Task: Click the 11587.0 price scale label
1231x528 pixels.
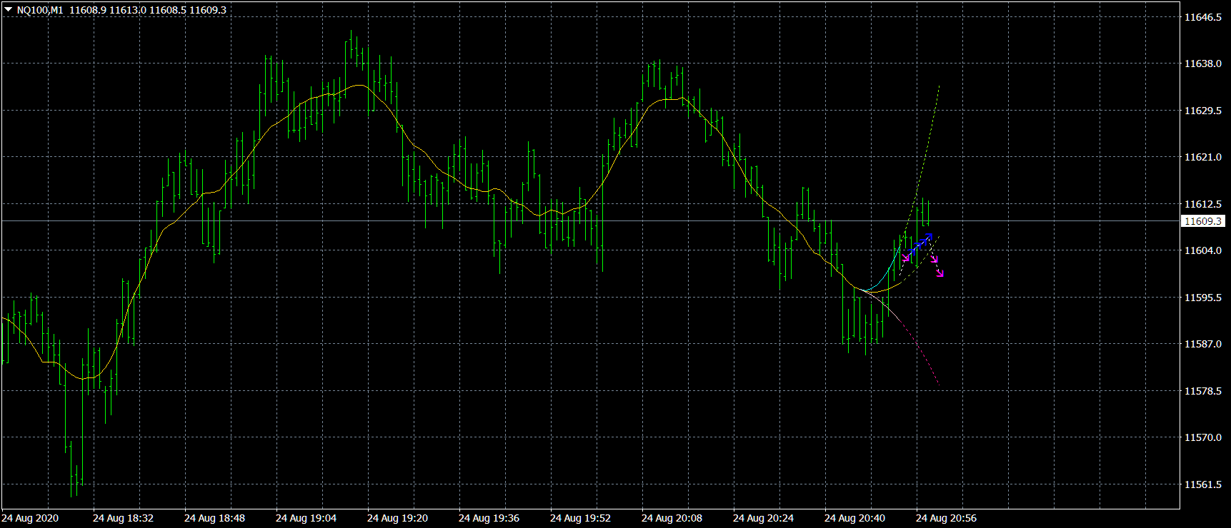Action: (1203, 344)
